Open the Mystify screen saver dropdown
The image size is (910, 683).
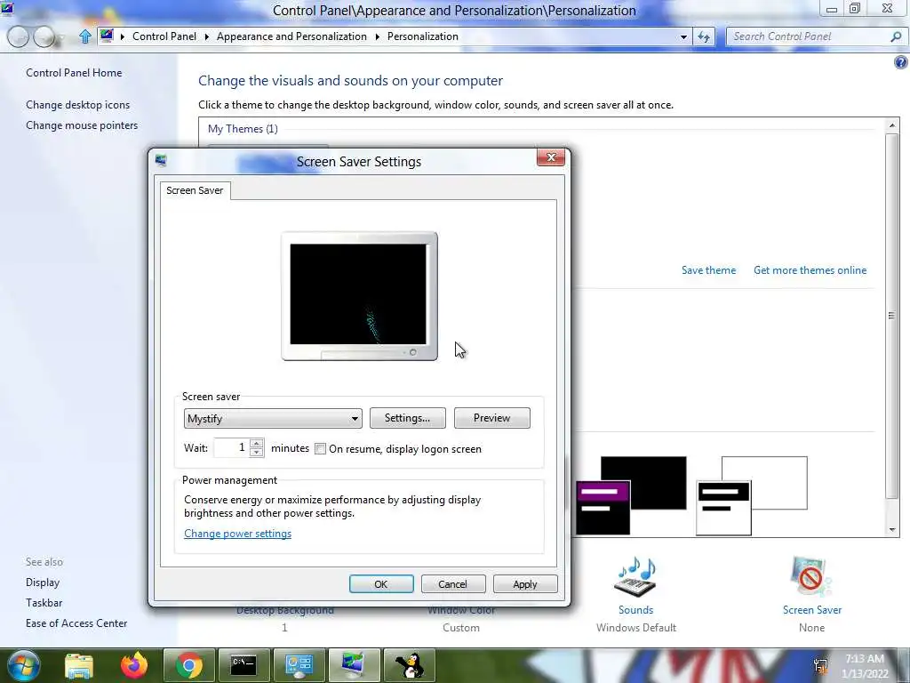[x=273, y=419]
